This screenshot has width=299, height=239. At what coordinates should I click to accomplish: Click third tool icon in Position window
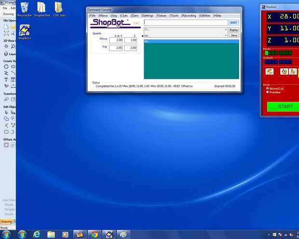point(293,71)
